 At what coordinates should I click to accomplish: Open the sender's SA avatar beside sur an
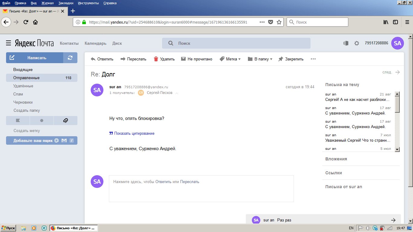97,90
